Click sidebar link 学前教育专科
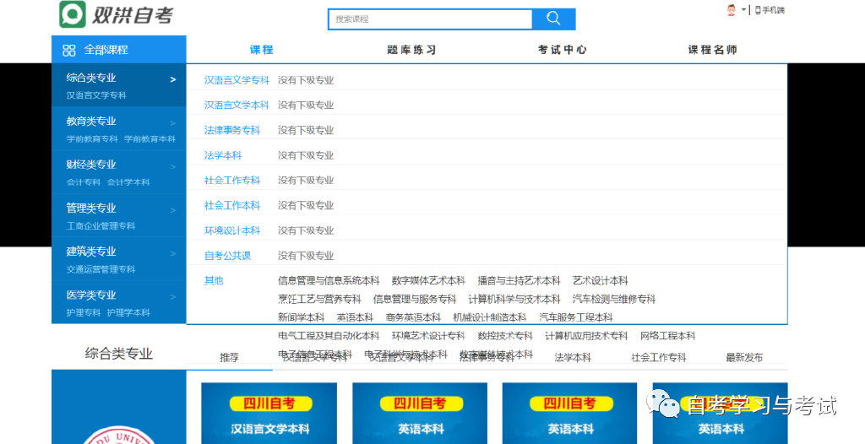865x444 pixels. tap(92, 139)
